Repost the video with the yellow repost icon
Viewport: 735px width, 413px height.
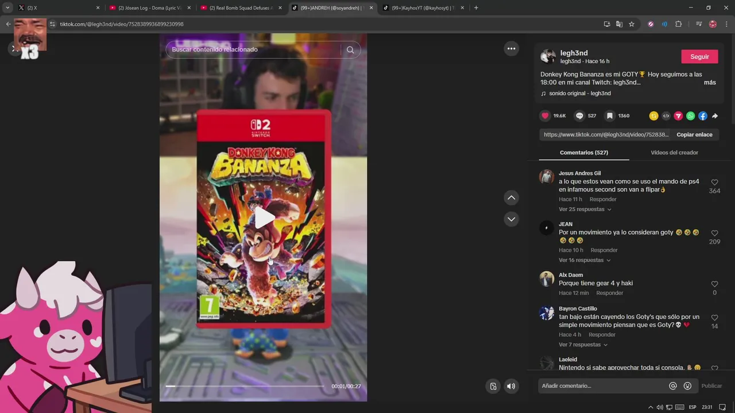point(653,116)
